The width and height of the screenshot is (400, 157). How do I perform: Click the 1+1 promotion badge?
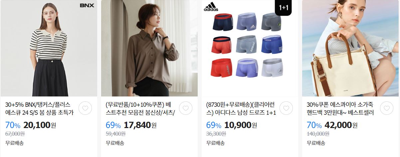pyautogui.click(x=283, y=8)
